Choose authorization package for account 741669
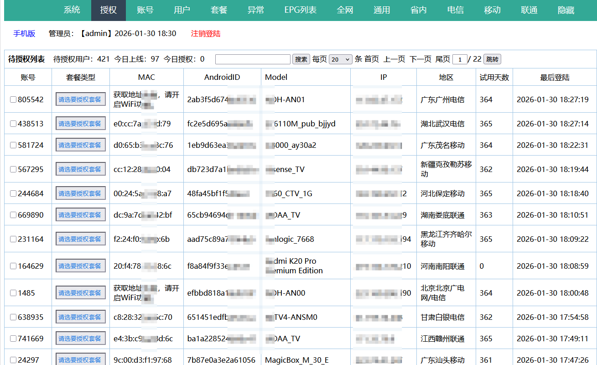This screenshot has width=597, height=365. pyautogui.click(x=80, y=339)
